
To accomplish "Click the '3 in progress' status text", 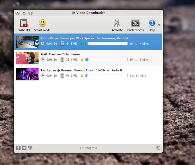I will point(88,148).
